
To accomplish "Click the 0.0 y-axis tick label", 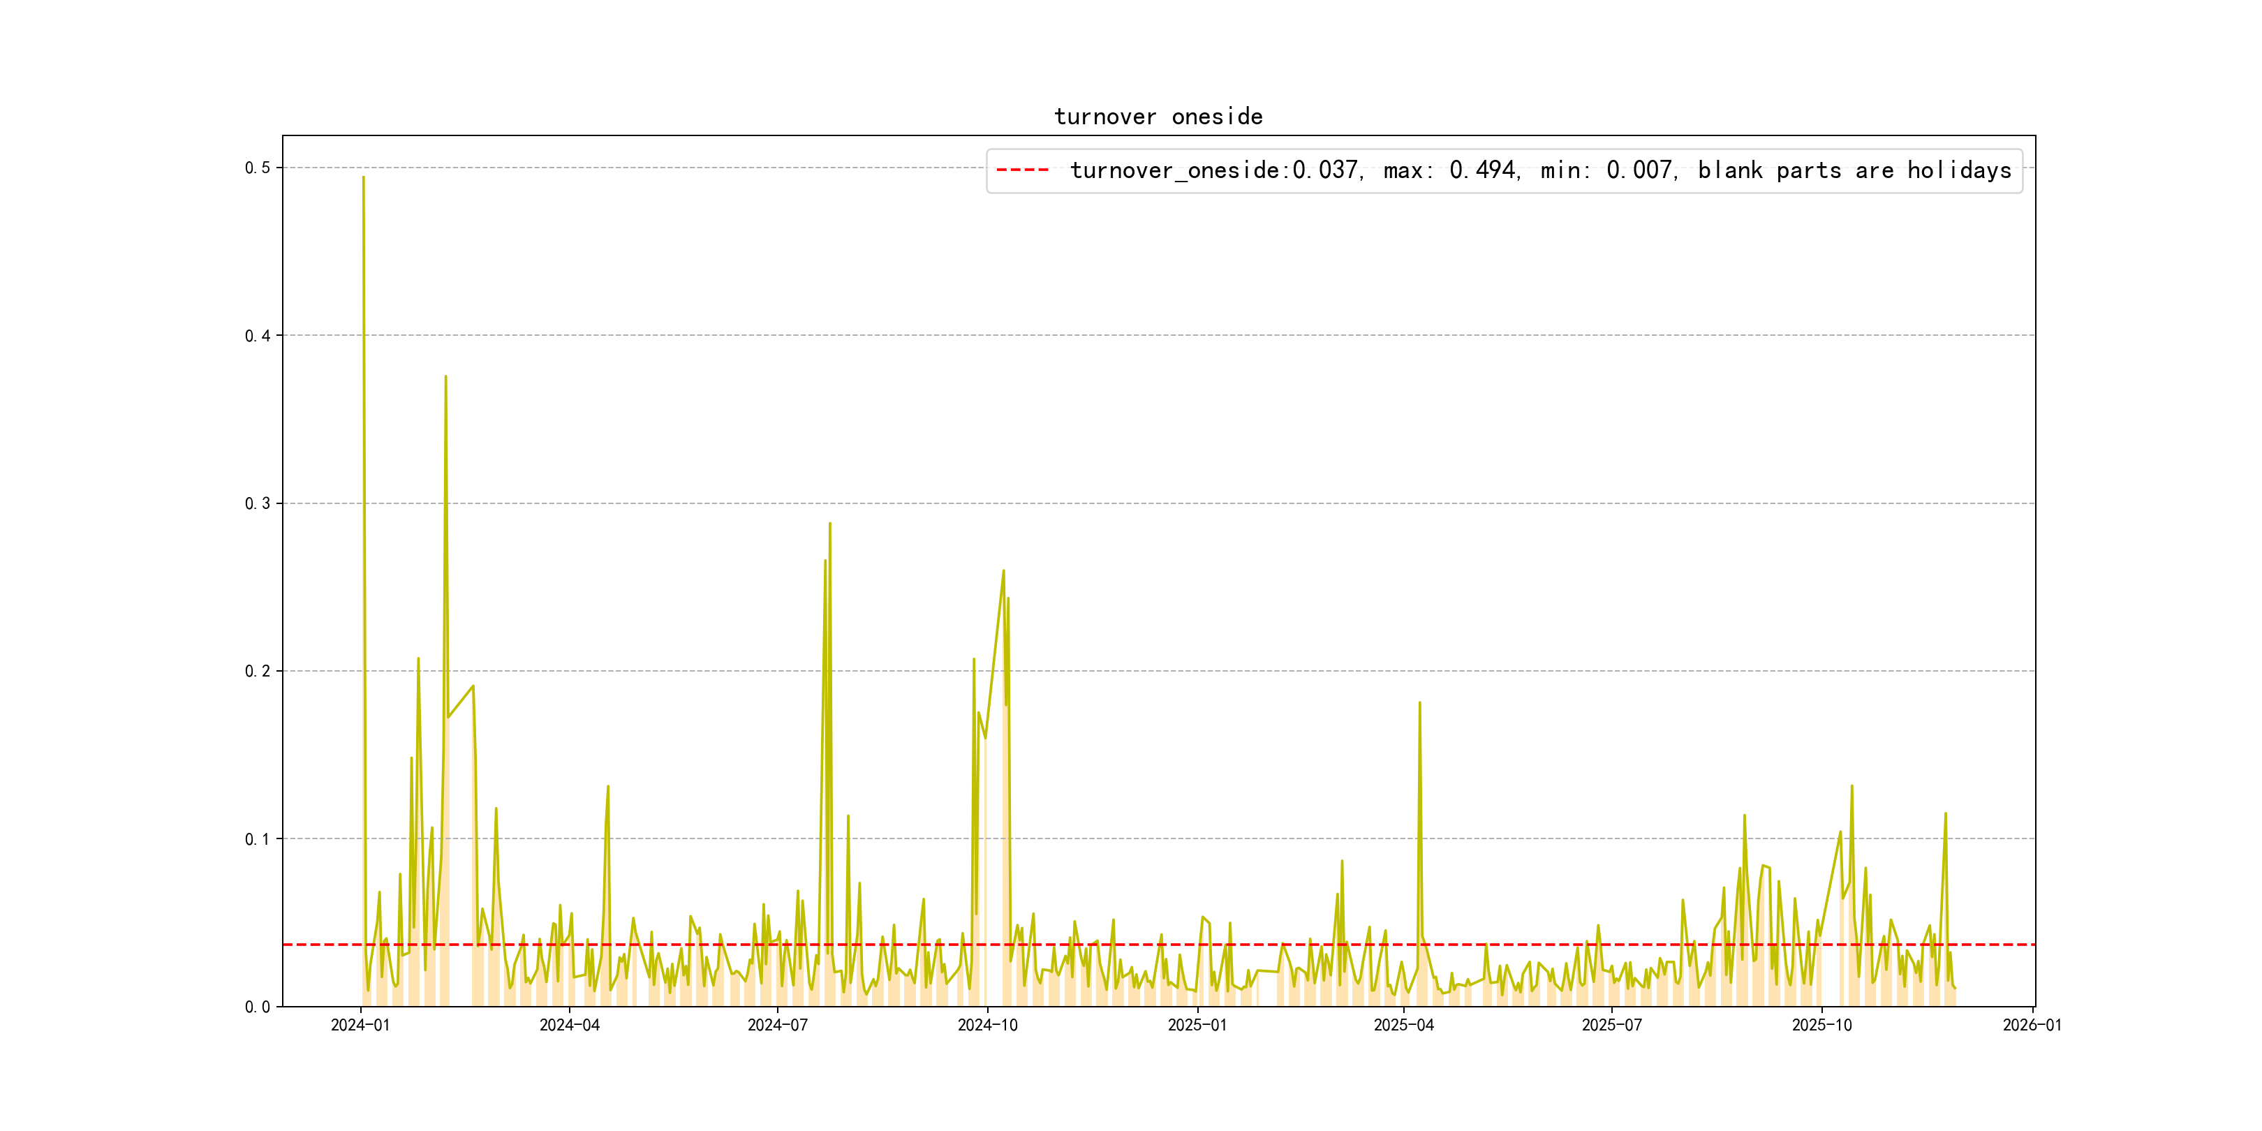I will tap(258, 1006).
